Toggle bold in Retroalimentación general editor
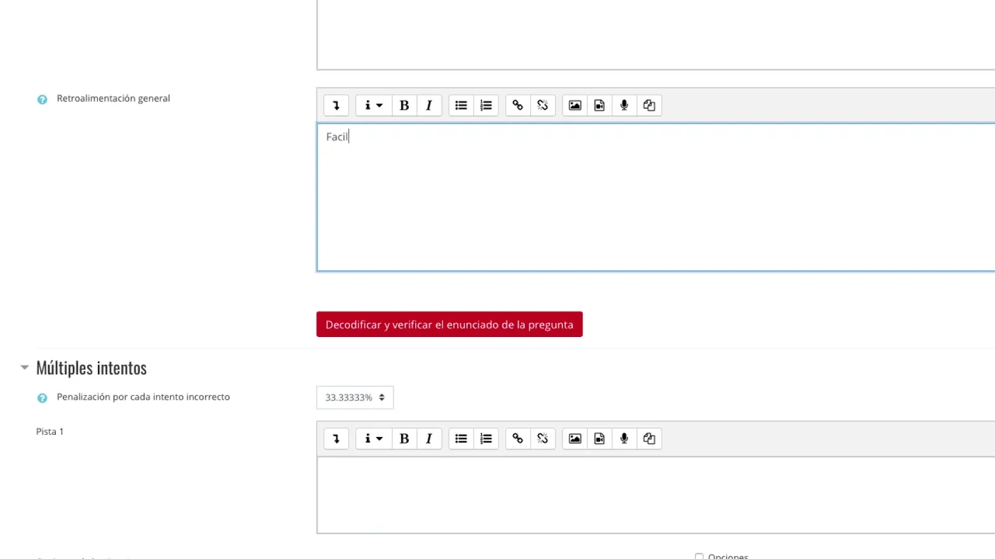Image resolution: width=995 pixels, height=559 pixels. (x=404, y=106)
